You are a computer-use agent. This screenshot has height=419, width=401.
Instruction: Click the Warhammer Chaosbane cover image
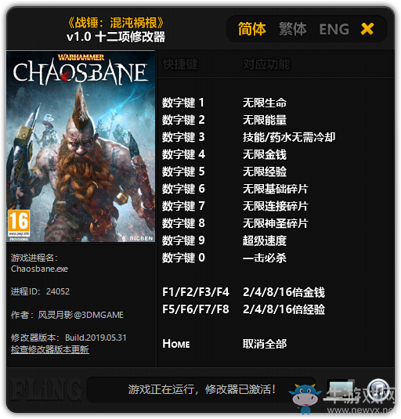point(81,146)
